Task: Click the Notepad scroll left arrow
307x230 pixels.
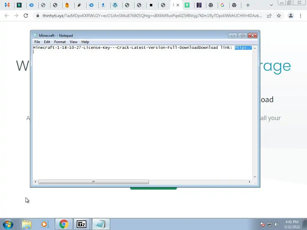Action: [35, 182]
